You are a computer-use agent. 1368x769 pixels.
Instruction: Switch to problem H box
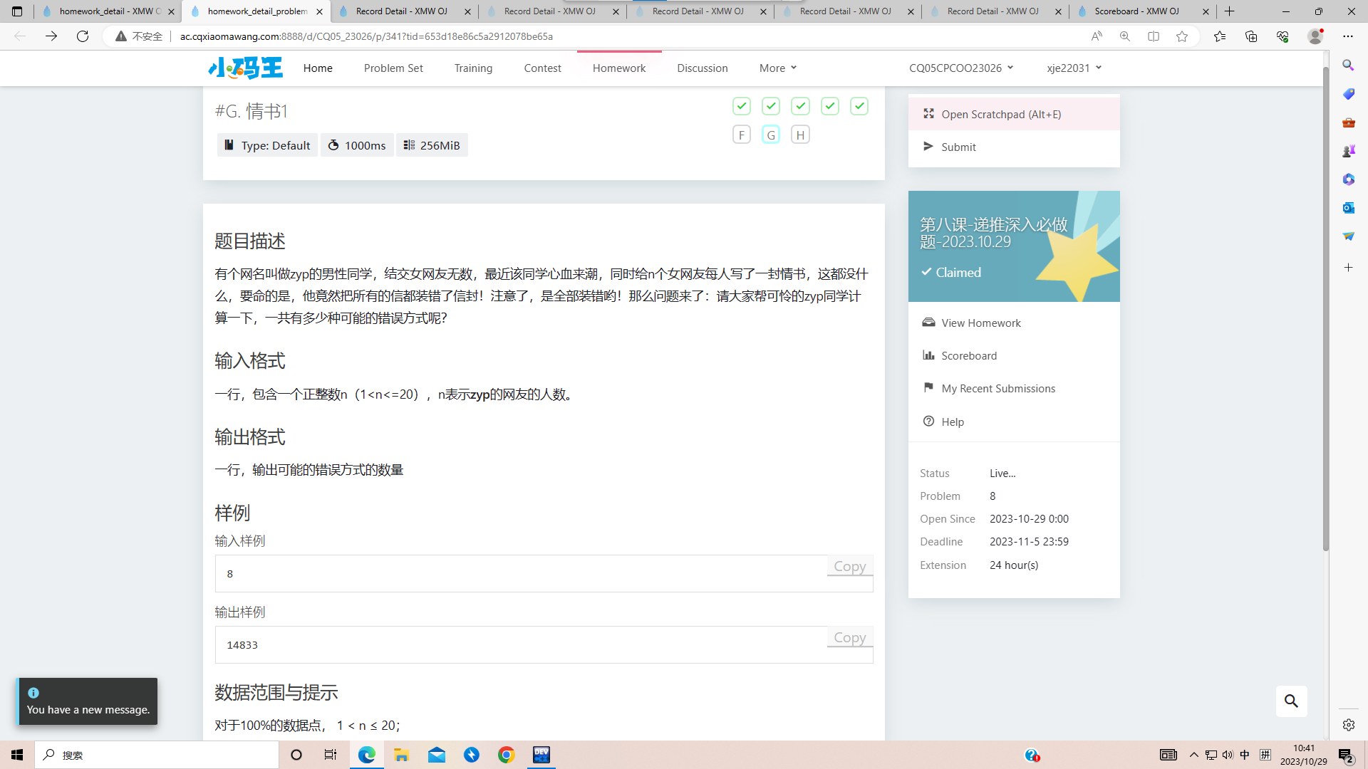(800, 135)
